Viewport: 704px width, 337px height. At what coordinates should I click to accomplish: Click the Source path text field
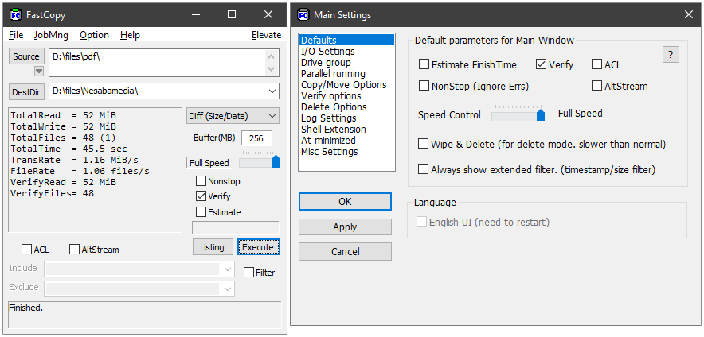point(157,62)
